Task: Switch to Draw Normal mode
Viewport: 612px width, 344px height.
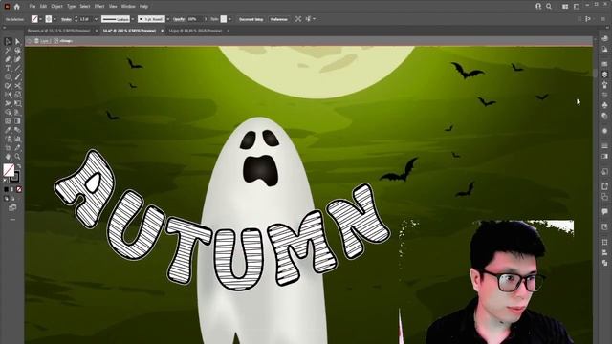Action: 6,198
